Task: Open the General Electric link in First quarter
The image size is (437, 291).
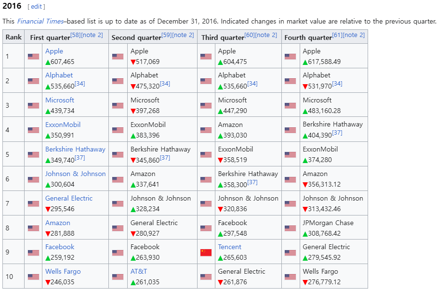Action: [x=69, y=198]
